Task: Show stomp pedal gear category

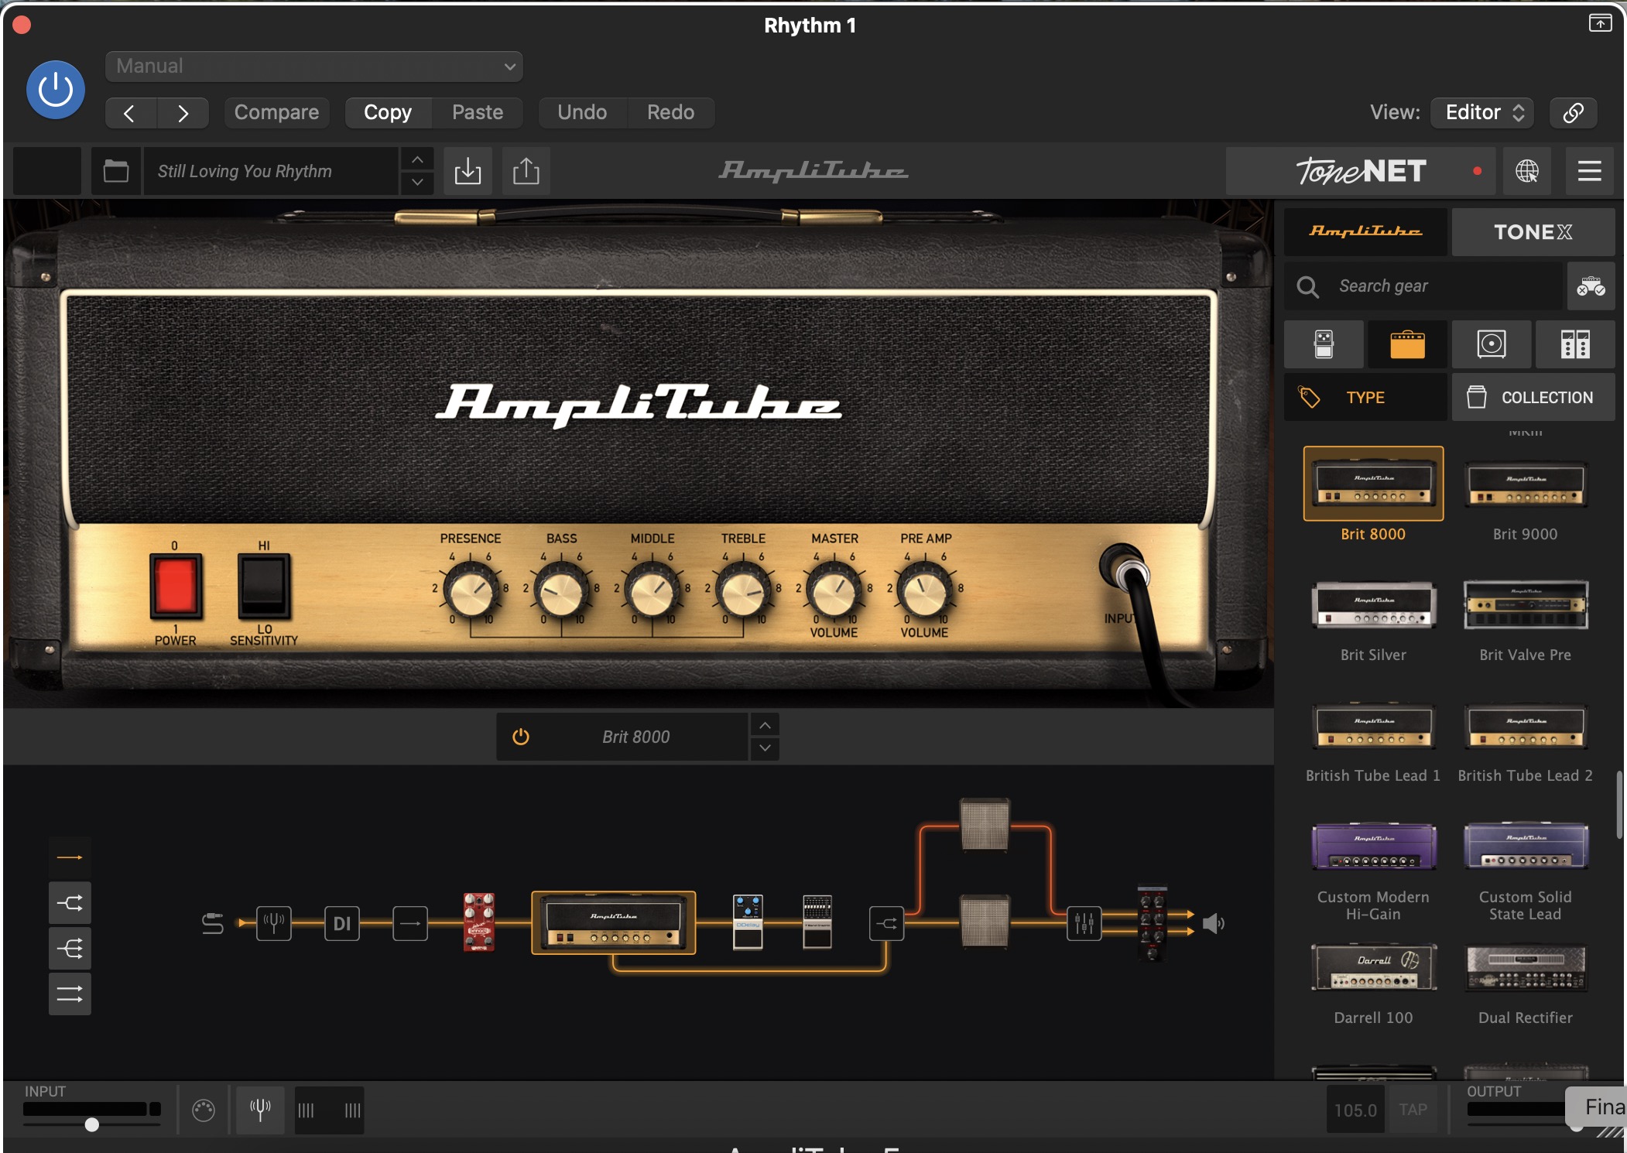Action: pos(1324,344)
